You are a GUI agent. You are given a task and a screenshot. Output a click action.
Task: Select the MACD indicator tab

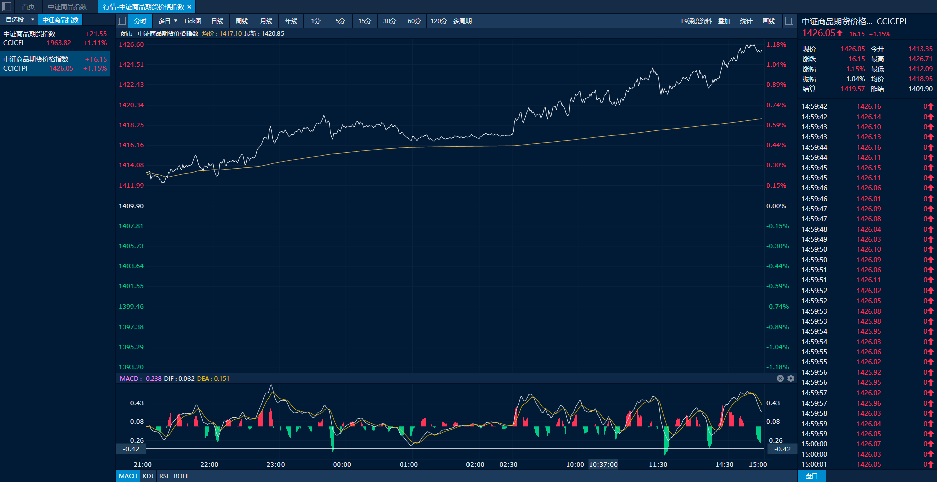[128, 476]
